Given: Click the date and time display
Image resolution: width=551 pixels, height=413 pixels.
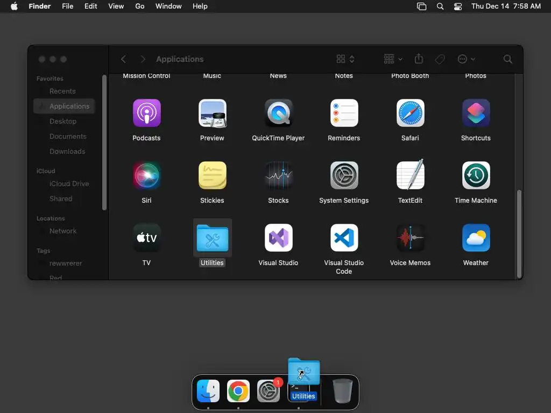Looking at the screenshot, I should 506,6.
